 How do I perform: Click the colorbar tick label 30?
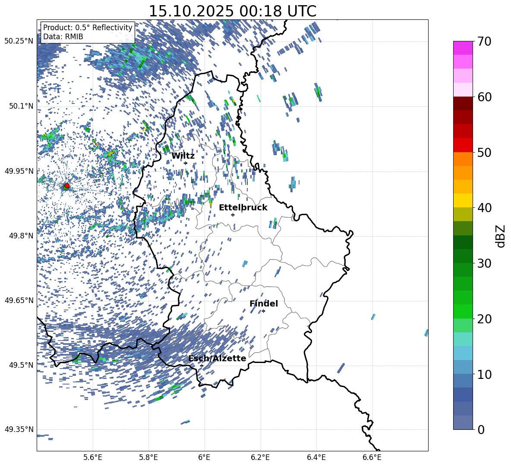(x=484, y=263)
